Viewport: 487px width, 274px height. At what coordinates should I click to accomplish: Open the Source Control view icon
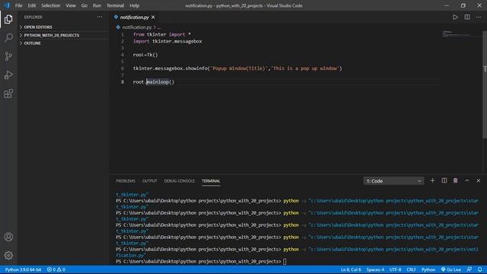point(8,56)
